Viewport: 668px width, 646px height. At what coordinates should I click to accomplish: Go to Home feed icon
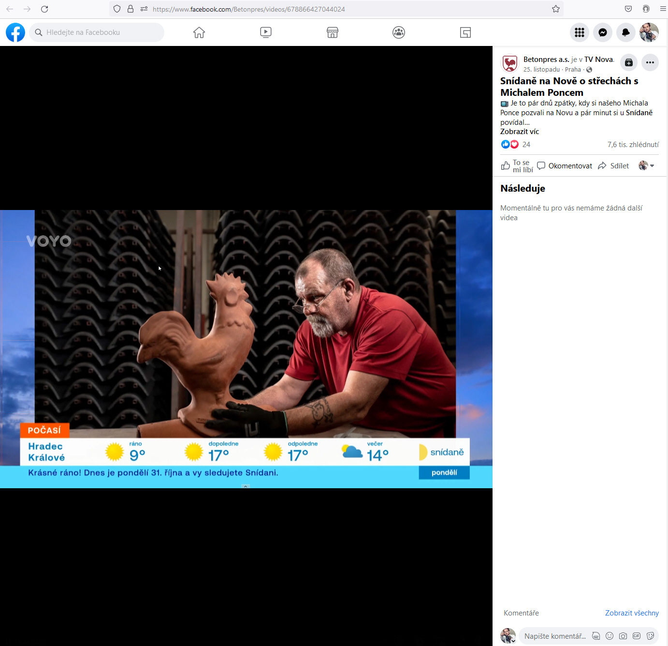(199, 32)
